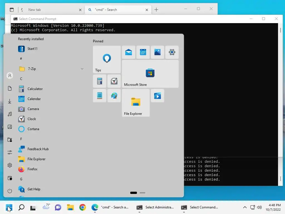Image resolution: width=285 pixels, height=214 pixels.
Task: Open the Calendar pinned tile
Action: (143, 52)
